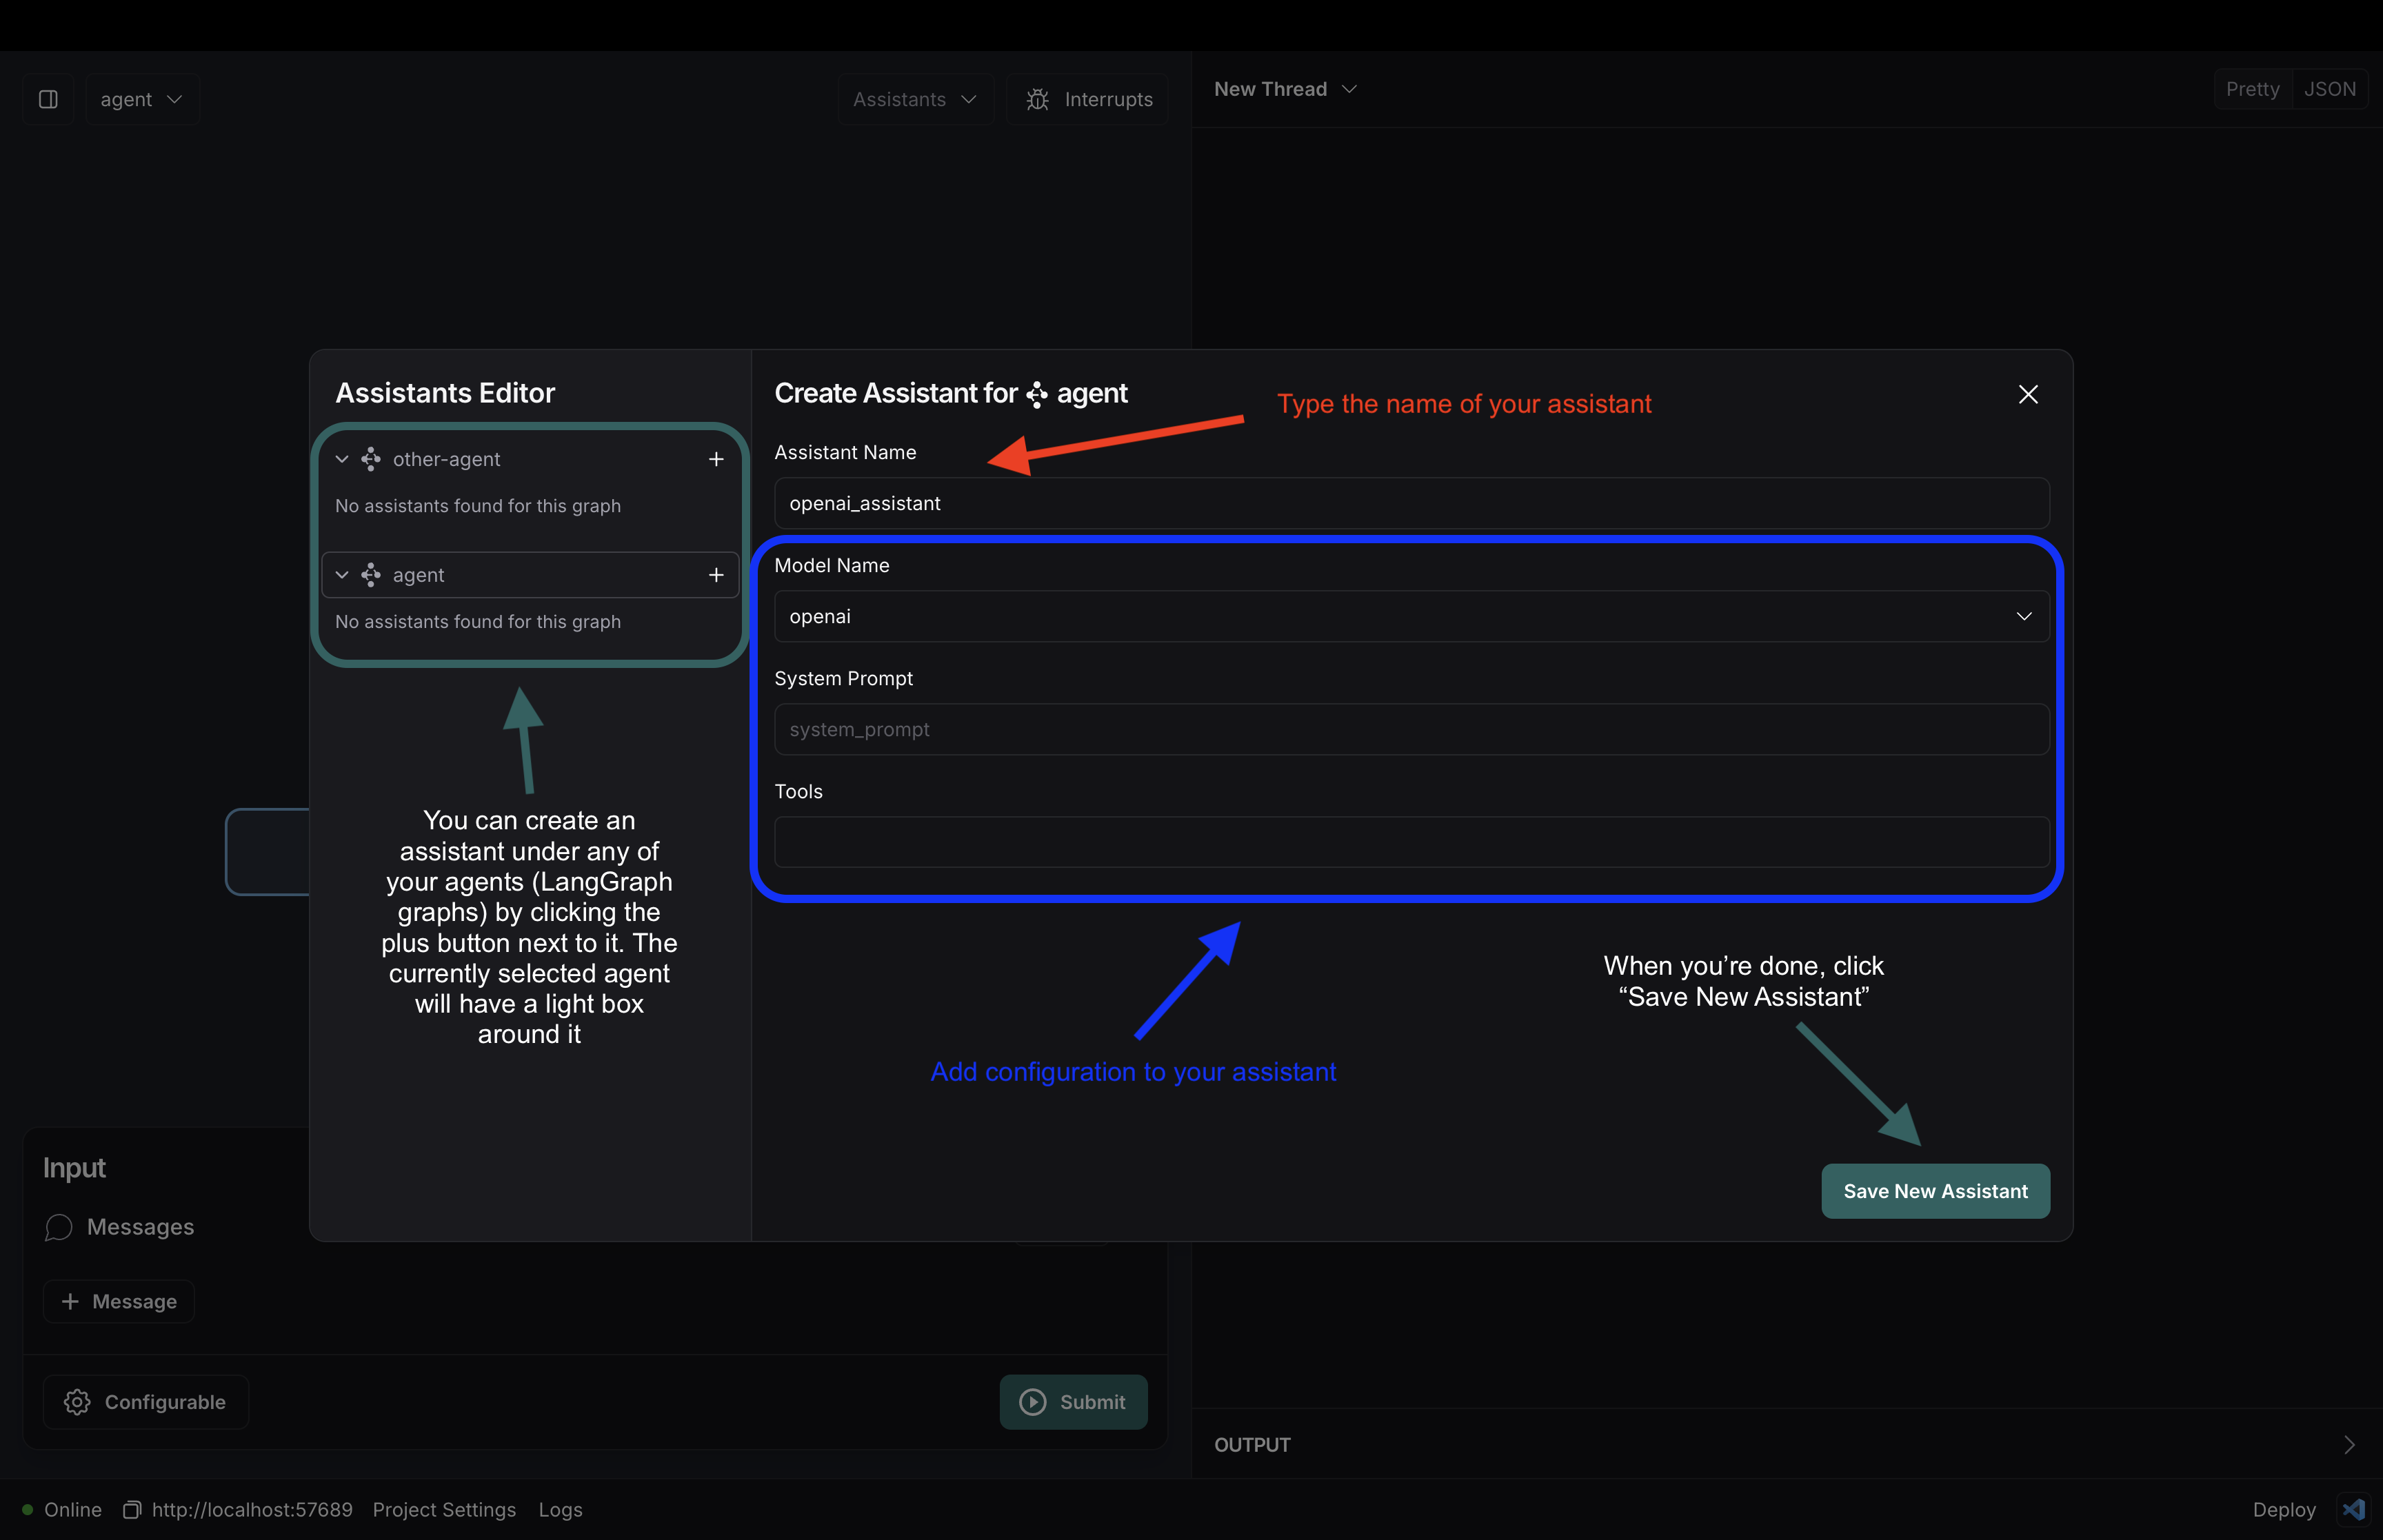Click the Assistants Editor heading
Viewport: 2383px width, 1540px height.
click(x=445, y=393)
